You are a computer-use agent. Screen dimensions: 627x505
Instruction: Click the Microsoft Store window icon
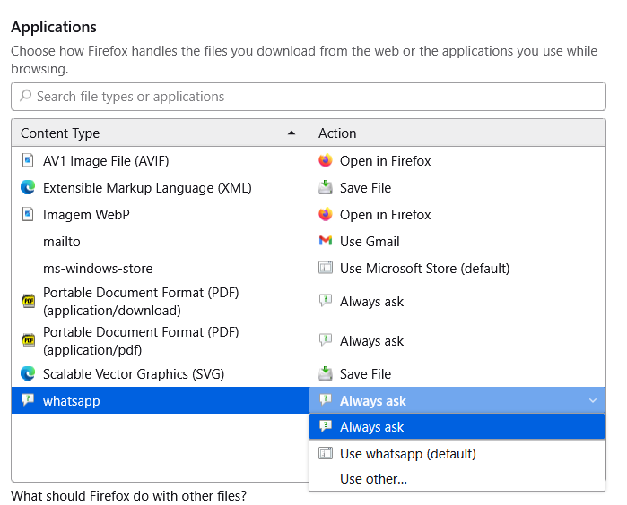pyautogui.click(x=326, y=268)
